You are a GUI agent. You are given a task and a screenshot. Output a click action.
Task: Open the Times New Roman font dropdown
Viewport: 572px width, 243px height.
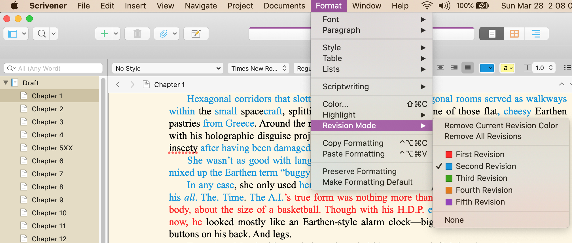[258, 68]
